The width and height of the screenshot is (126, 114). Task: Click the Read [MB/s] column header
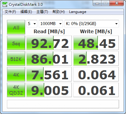click(49, 32)
